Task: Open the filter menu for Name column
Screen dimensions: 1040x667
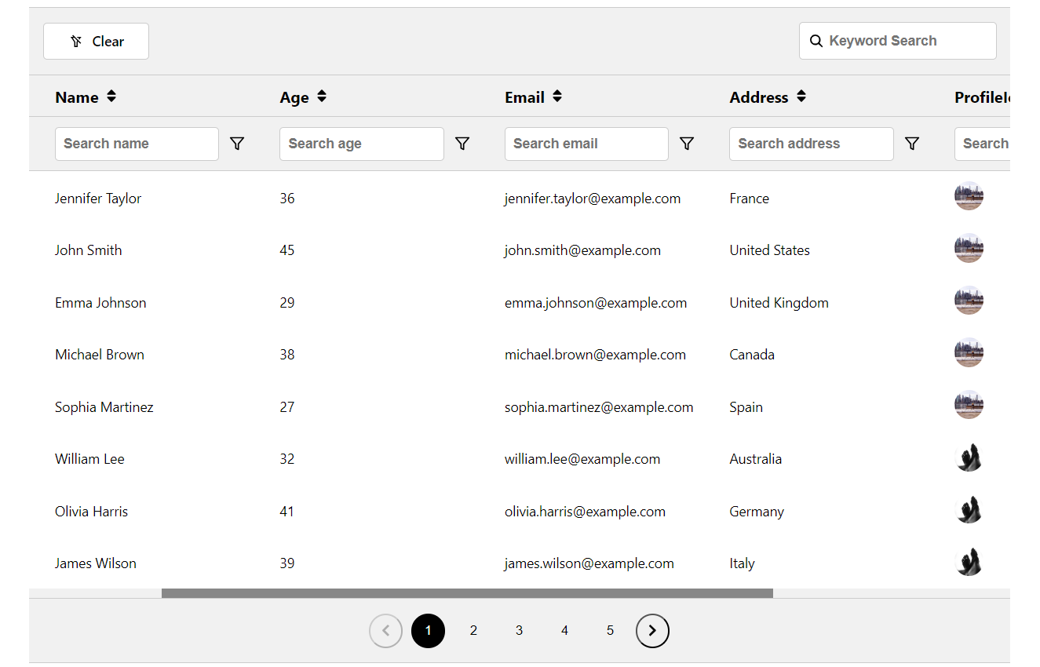Action: click(x=237, y=144)
